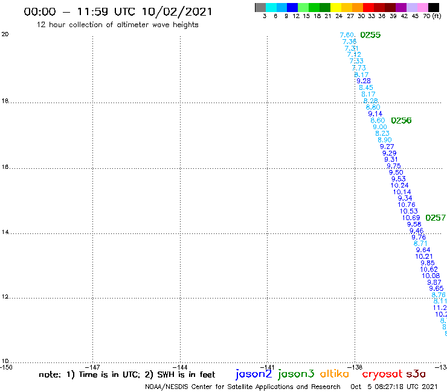Image resolution: width=447 pixels, height=392 pixels.
Task: Click wave height value 7.73
Action: point(359,68)
